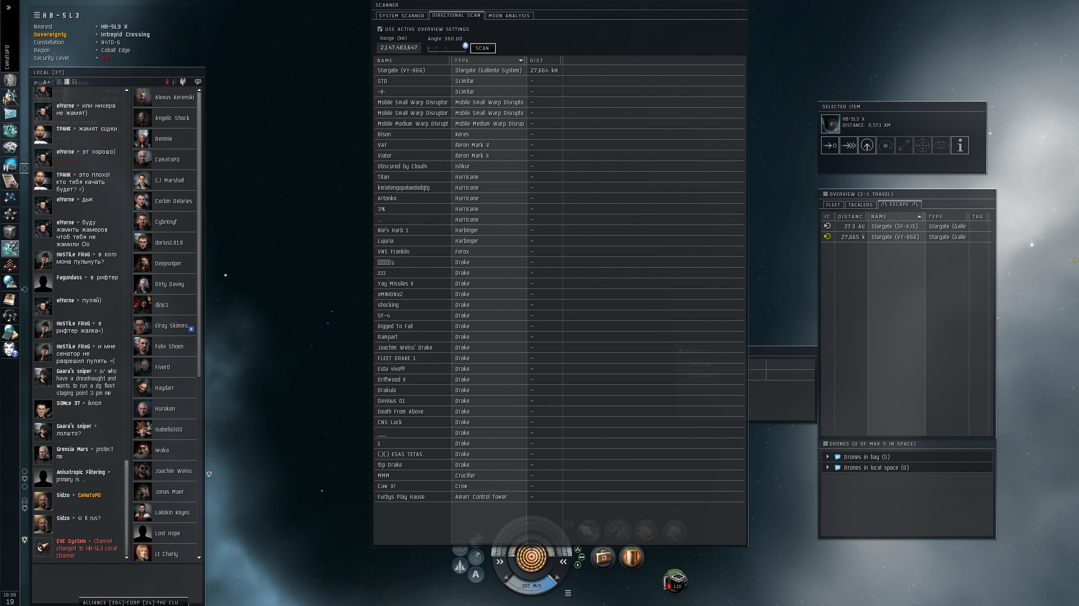The height and width of the screenshot is (606, 1079).
Task: Adjust the scan angle slider handle
Action: pos(465,46)
